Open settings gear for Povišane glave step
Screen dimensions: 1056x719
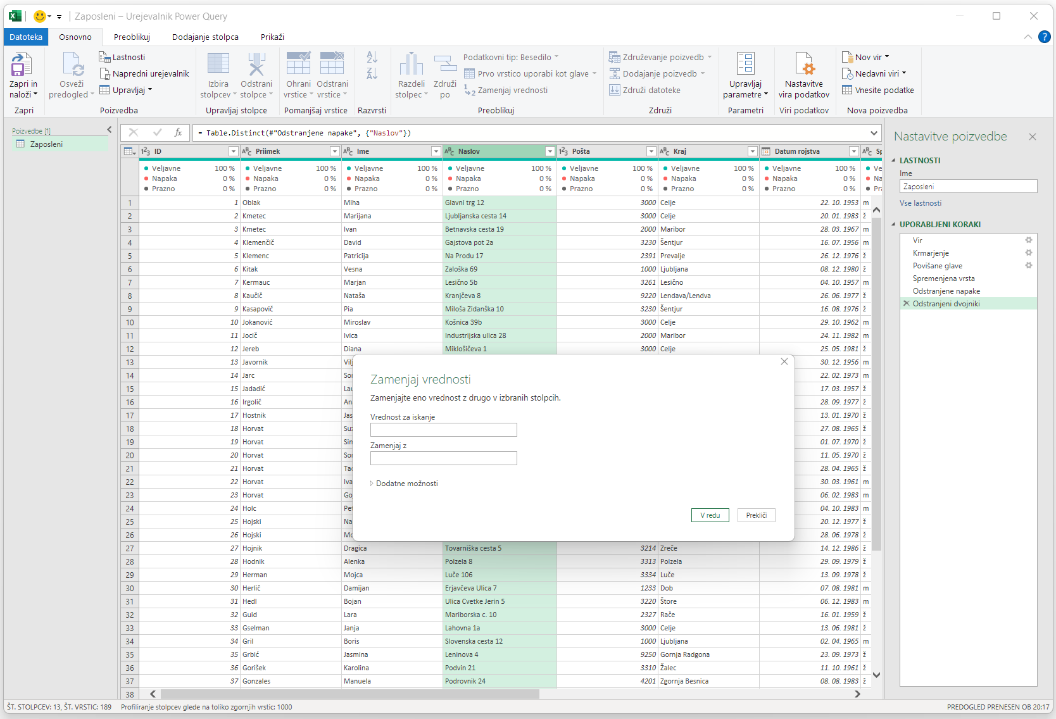[x=1029, y=265]
